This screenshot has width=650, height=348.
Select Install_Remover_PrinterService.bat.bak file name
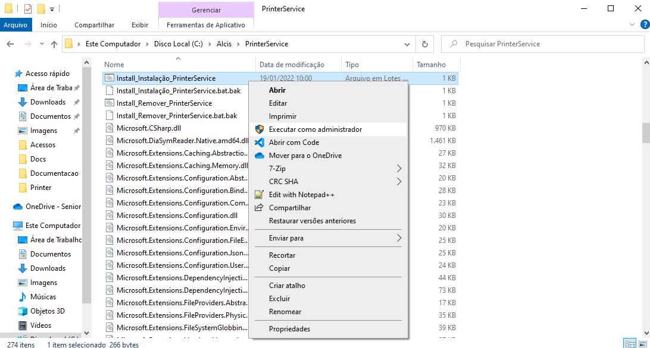click(177, 115)
